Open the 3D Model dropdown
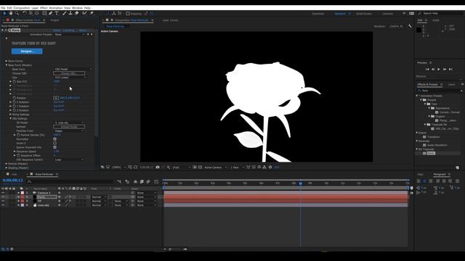The height and width of the screenshot is (261, 465). 69,123
